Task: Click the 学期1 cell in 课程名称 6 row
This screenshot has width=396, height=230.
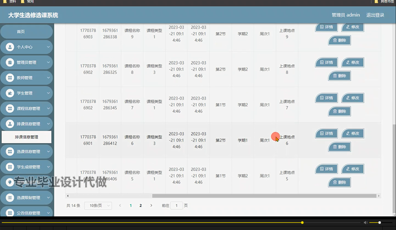Action: coord(243,140)
